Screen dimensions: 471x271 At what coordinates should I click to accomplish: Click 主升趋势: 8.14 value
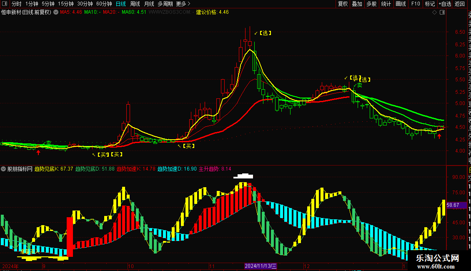(x=215, y=169)
